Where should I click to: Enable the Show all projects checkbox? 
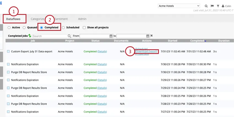[x=85, y=28]
